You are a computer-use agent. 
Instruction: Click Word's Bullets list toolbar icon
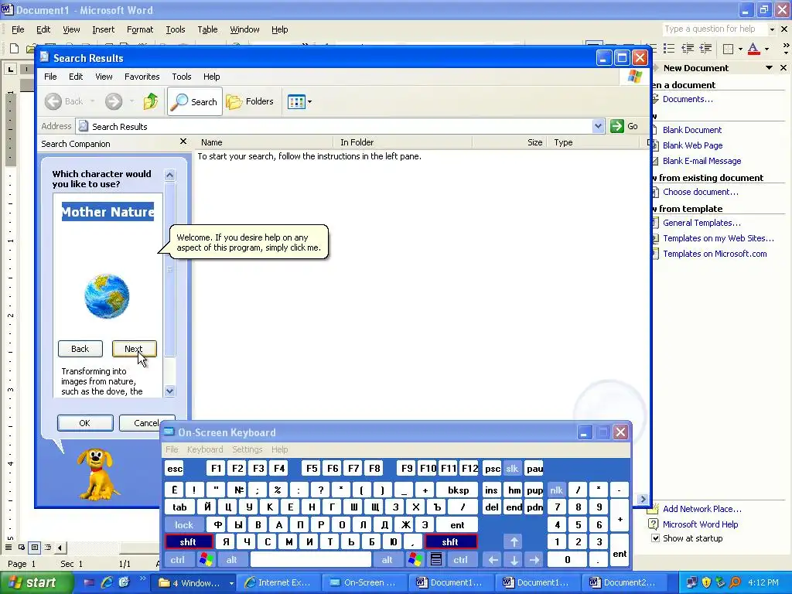[x=669, y=49]
